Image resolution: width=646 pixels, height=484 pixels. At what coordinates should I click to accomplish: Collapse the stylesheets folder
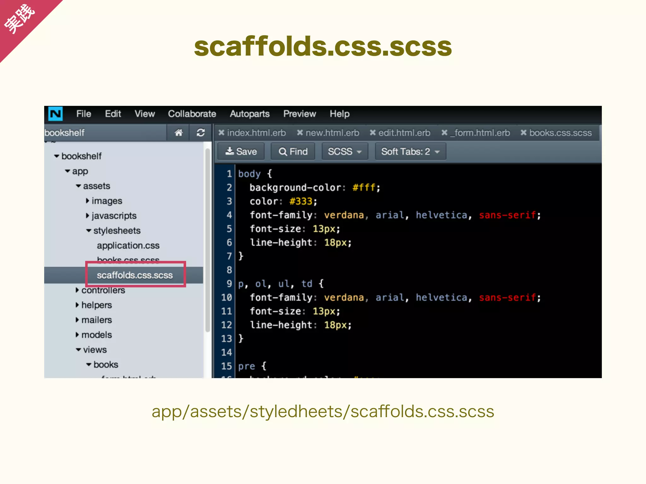pyautogui.click(x=89, y=231)
